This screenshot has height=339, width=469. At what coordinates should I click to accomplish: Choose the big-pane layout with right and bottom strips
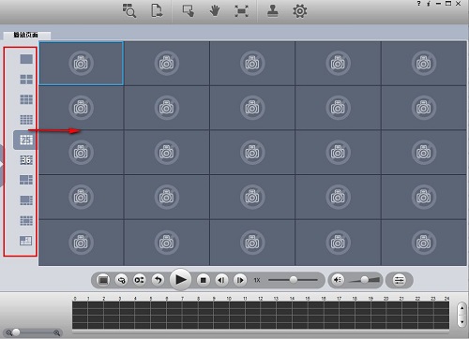coord(26,200)
